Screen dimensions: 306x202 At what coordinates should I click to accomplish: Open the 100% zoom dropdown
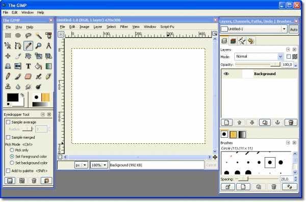point(99,165)
